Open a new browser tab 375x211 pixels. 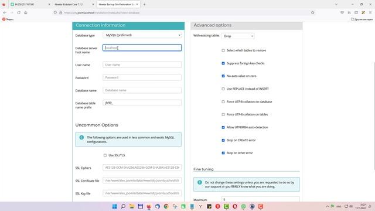pyautogui.click(x=144, y=4)
